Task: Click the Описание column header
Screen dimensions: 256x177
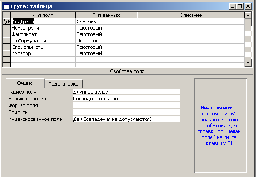Action: click(x=191, y=15)
